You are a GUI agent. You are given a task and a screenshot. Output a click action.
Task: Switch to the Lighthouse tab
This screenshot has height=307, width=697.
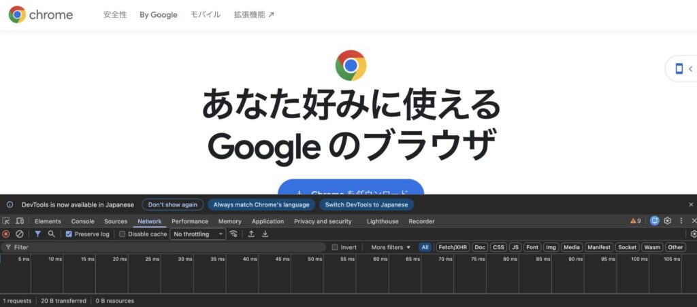click(383, 221)
